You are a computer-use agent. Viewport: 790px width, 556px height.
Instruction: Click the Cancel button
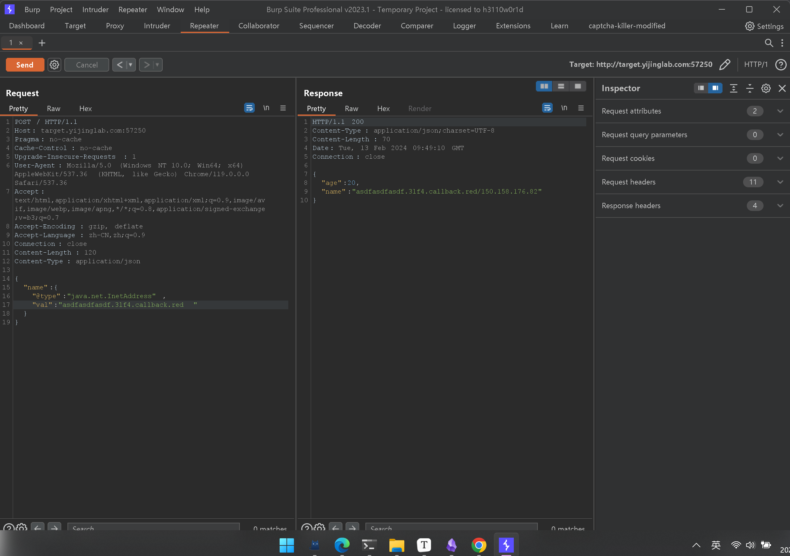[87, 65]
